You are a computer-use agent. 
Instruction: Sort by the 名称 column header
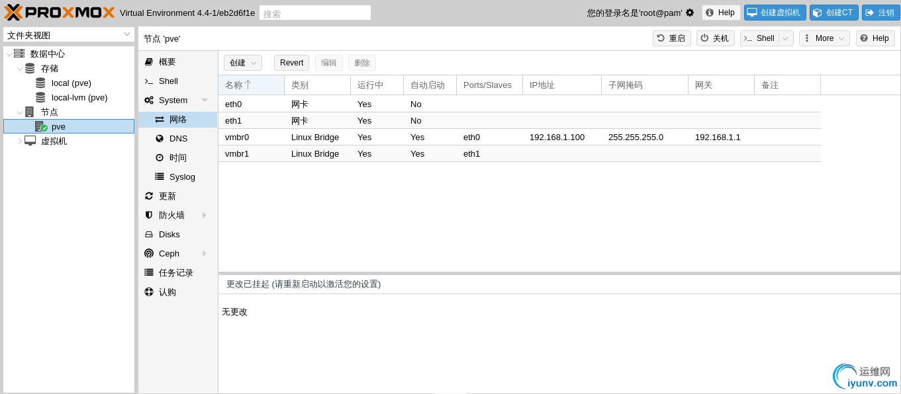(x=252, y=85)
